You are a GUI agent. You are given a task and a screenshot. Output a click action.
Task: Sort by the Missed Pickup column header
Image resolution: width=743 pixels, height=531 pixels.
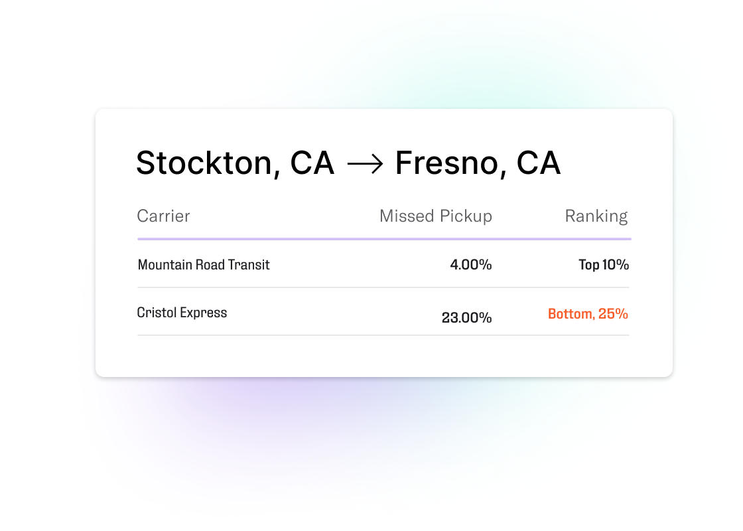click(436, 216)
